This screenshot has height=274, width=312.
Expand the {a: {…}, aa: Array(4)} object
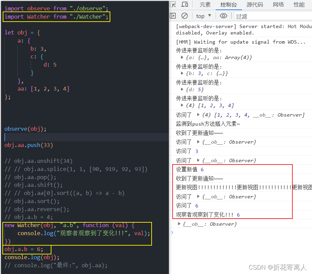(x=182, y=57)
